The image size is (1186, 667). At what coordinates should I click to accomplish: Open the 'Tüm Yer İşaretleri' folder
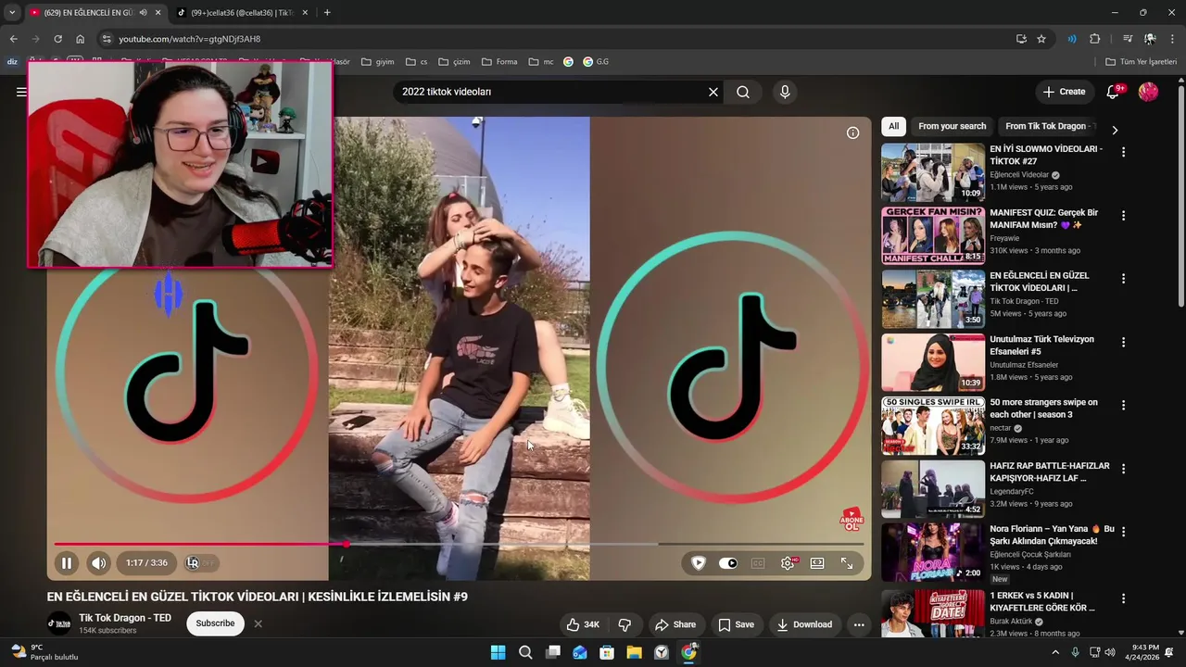pyautogui.click(x=1142, y=62)
